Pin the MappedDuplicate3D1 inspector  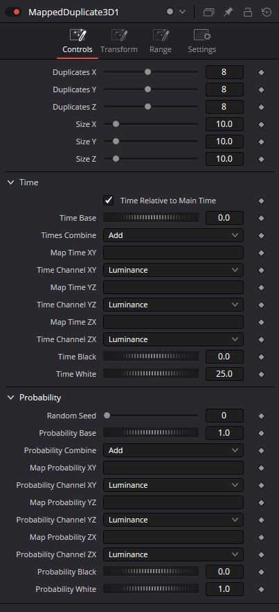tap(228, 12)
